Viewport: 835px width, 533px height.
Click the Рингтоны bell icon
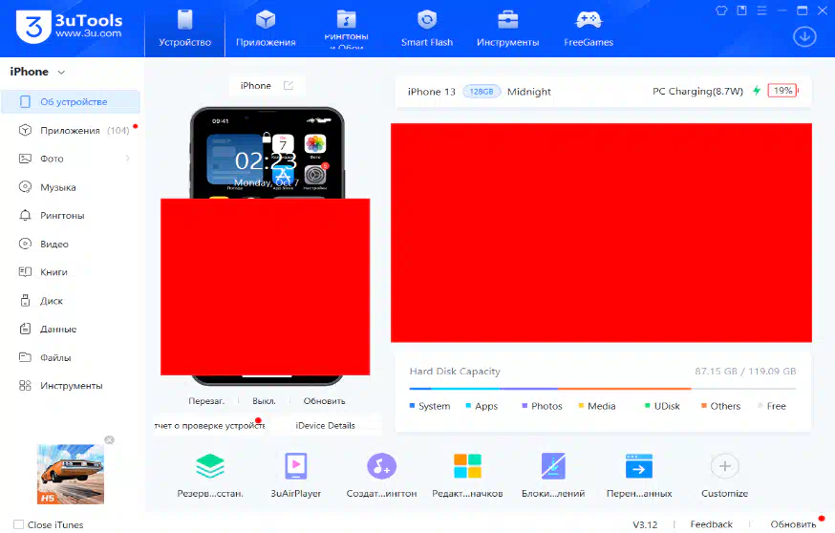[x=25, y=215]
